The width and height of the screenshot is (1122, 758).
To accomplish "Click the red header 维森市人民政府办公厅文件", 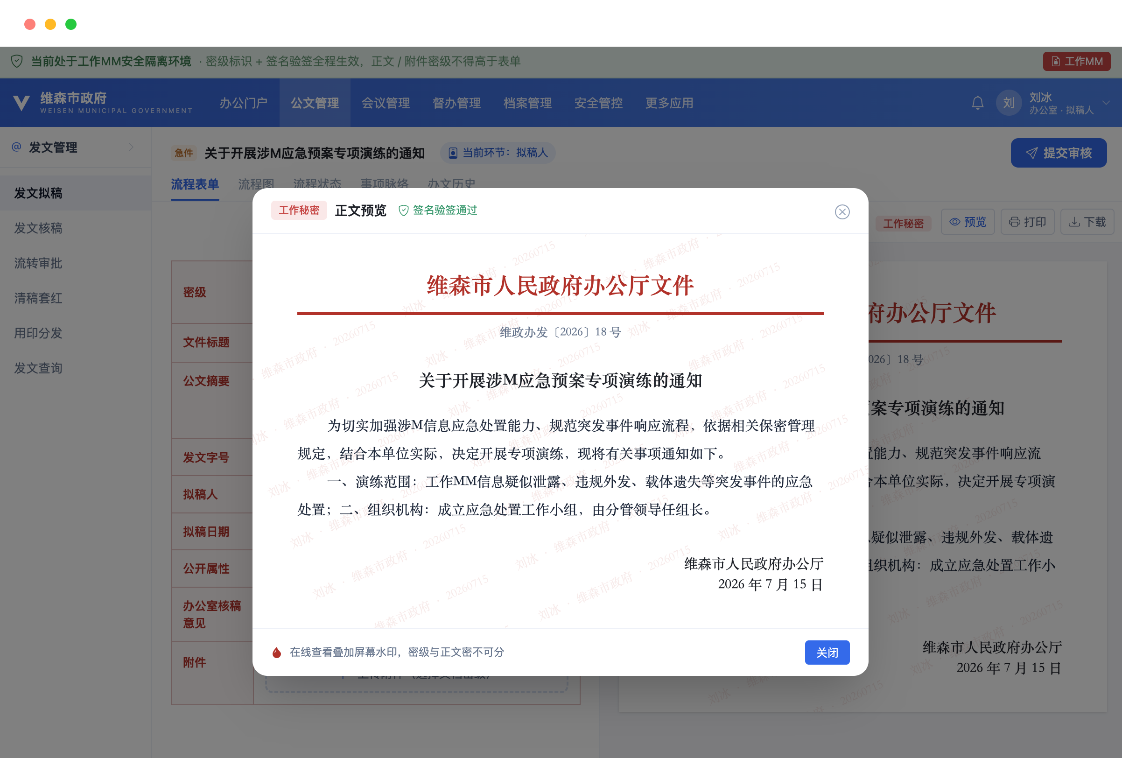I will click(x=560, y=285).
